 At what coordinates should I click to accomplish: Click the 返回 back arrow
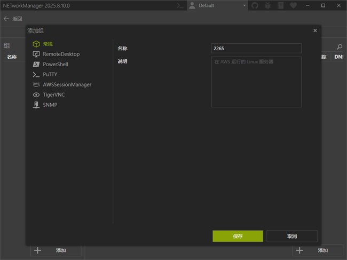7,19
